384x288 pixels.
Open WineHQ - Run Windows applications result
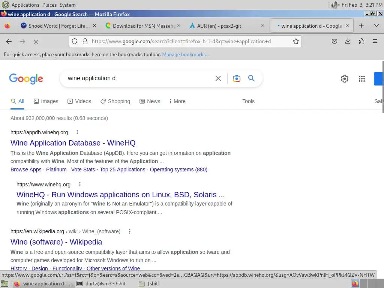pyautogui.click(x=120, y=195)
